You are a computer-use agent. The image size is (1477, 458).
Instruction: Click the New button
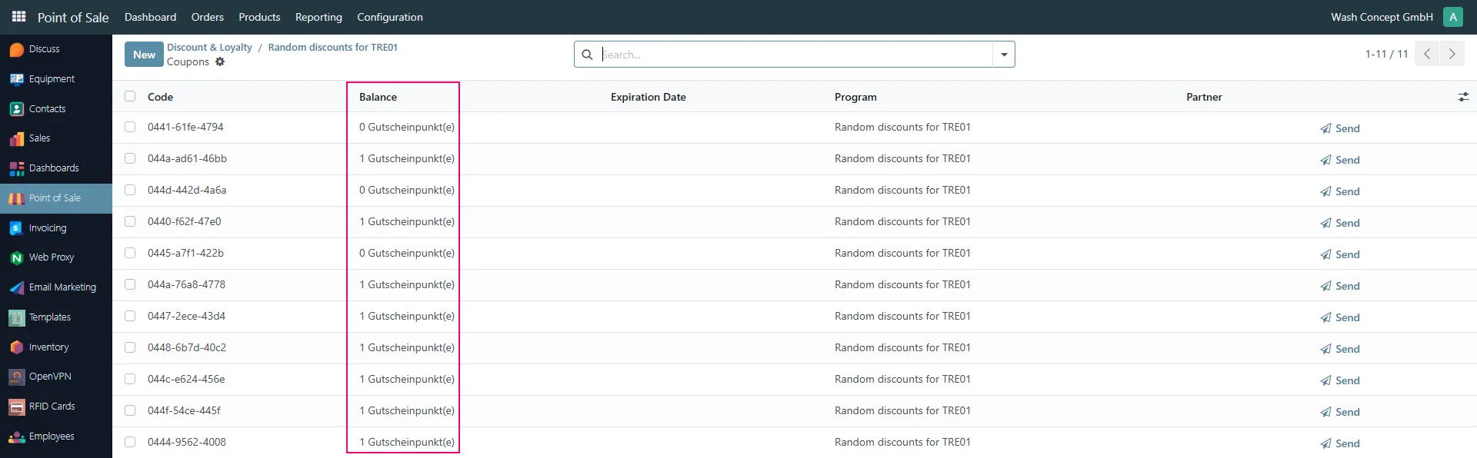coord(144,55)
